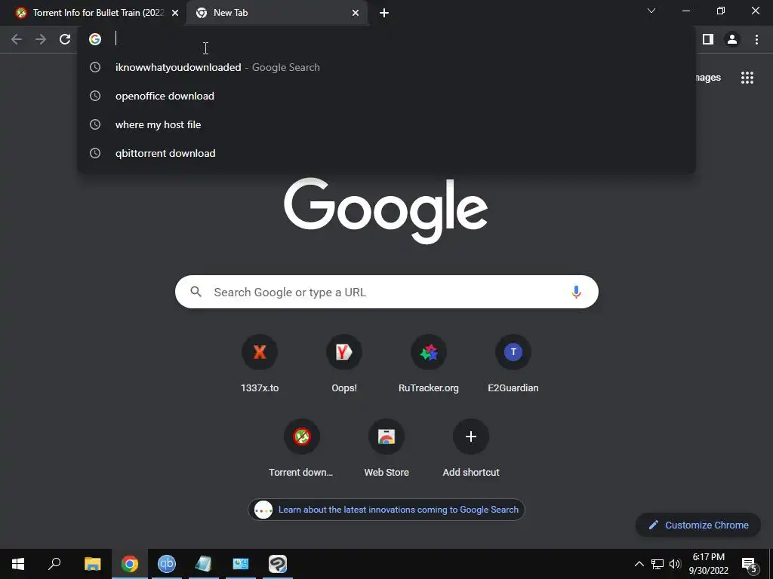Screen dimensions: 773x579
Task: Open the RuTracker.org shortcut
Action: tap(429, 363)
